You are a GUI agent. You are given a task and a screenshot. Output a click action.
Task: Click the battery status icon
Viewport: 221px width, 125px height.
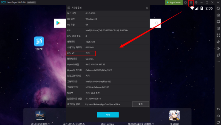click(x=202, y=8)
